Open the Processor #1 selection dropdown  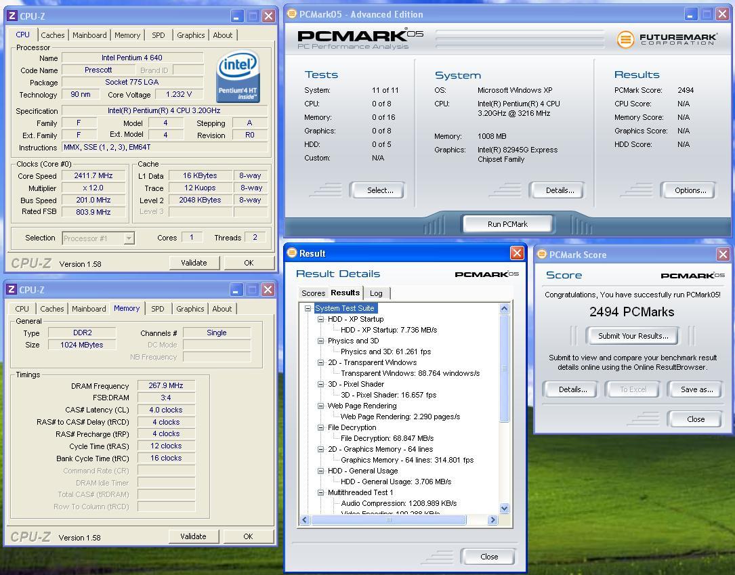coord(129,238)
